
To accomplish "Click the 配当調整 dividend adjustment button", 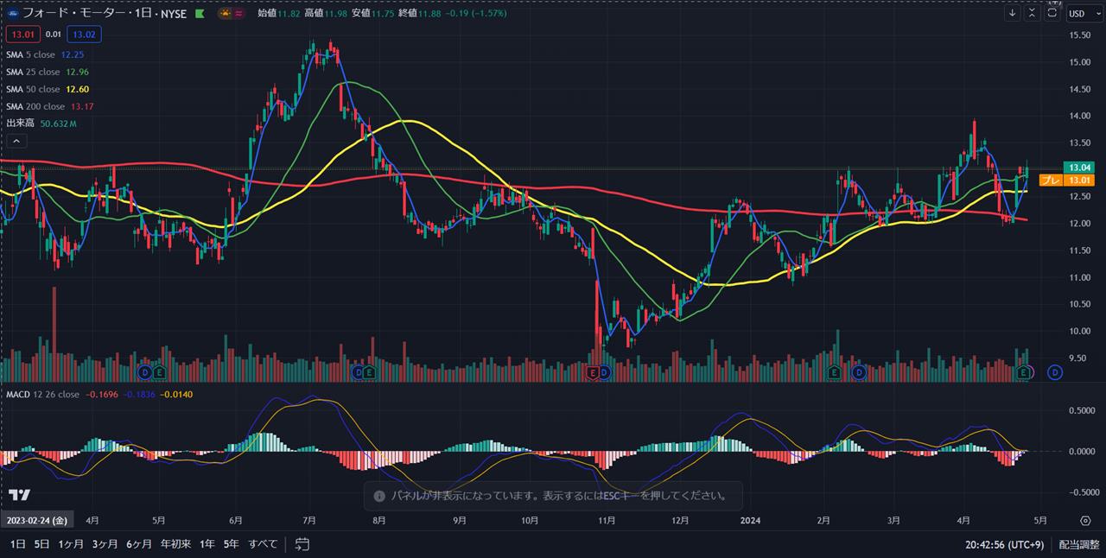I will pos(1077,544).
